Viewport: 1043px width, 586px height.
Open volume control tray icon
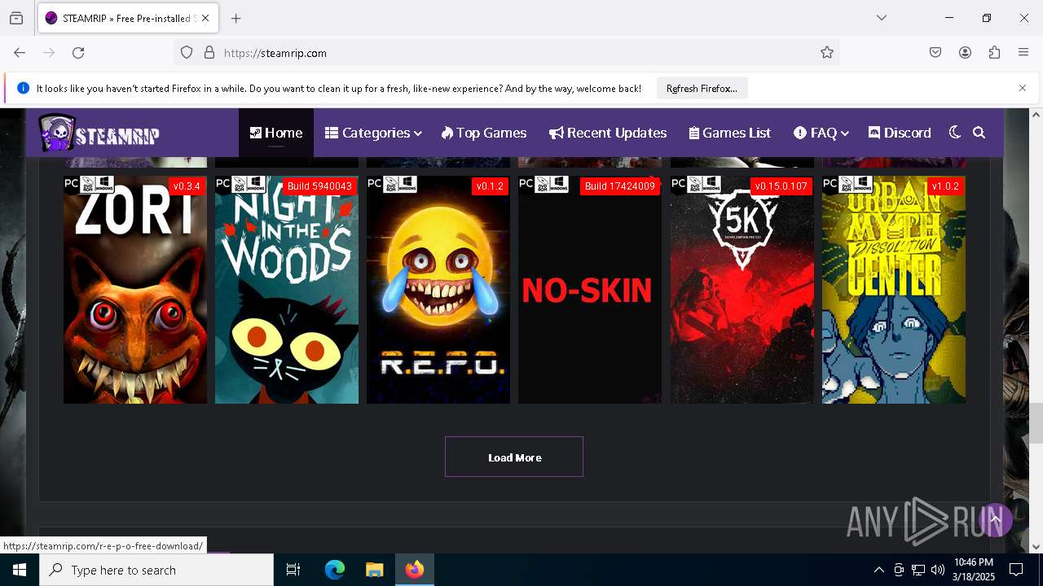(x=938, y=570)
